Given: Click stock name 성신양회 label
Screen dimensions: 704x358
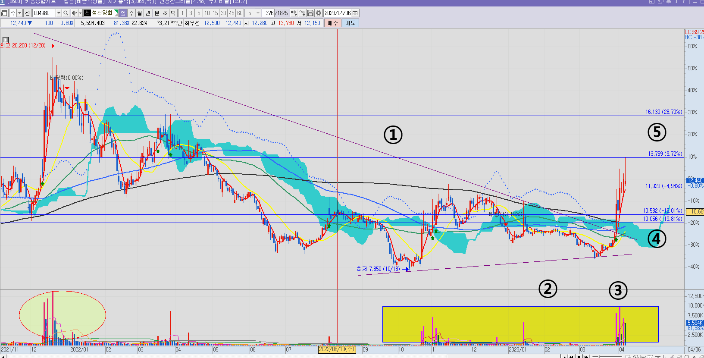Looking at the screenshot, I should 102,13.
